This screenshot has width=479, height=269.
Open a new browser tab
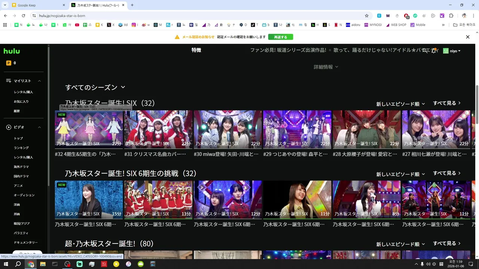(x=132, y=5)
